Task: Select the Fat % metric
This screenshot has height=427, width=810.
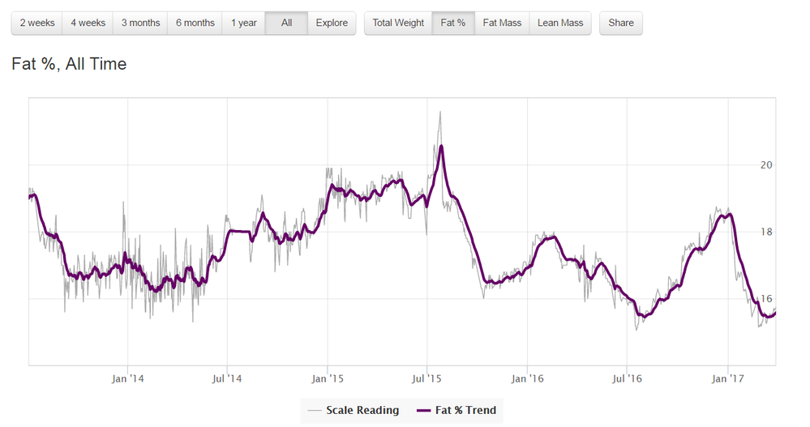Action: pyautogui.click(x=453, y=23)
